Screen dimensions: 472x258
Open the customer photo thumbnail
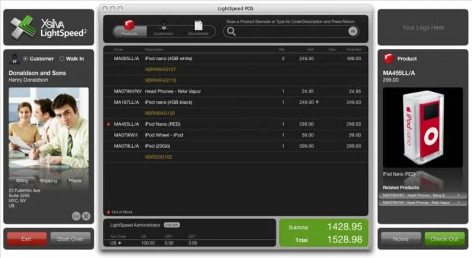49,128
